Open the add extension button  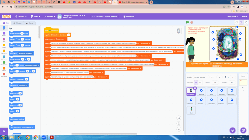click(4, 131)
